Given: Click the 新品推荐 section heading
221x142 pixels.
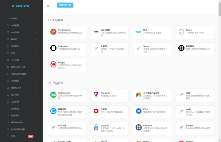Looking at the screenshot, I should point(58,20).
